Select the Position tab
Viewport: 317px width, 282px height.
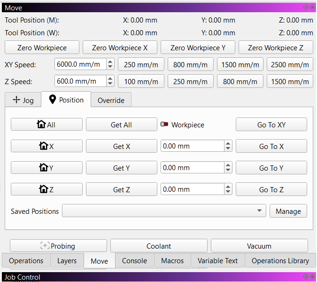[66, 100]
